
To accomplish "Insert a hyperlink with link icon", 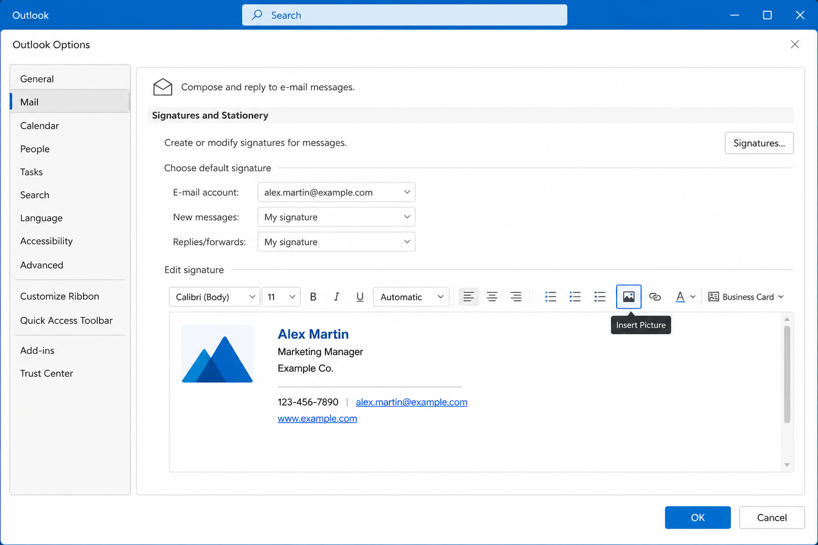I will tap(655, 297).
